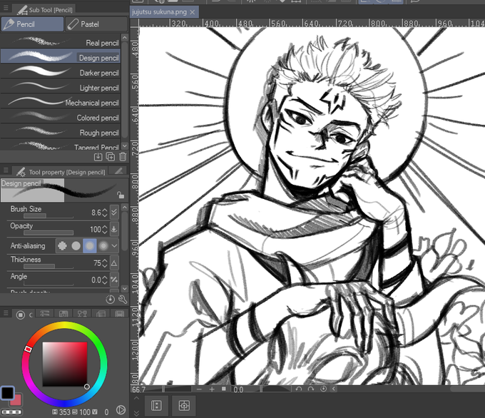Viewport: 485px width, 418px height.
Task: Adjust the Thickness slider
Action: pos(48,266)
